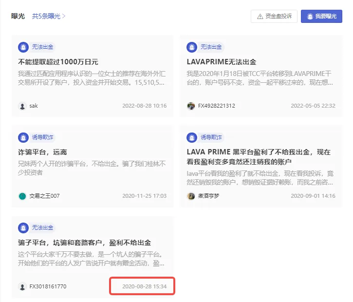
Task: Click 无法出金 tag on 骗子平台 card
Action: click(x=42, y=227)
